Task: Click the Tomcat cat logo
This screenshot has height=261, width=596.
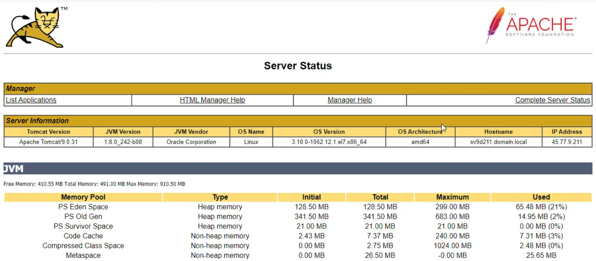Action: point(35,28)
